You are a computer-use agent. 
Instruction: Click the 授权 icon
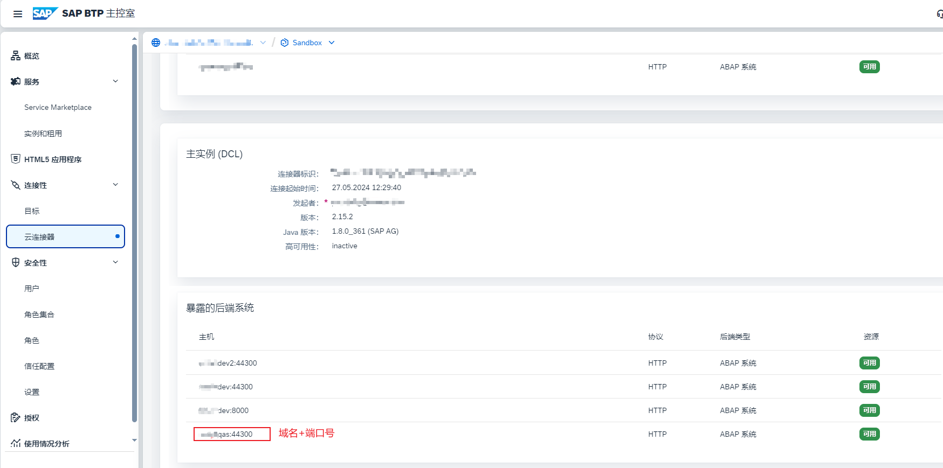[16, 417]
